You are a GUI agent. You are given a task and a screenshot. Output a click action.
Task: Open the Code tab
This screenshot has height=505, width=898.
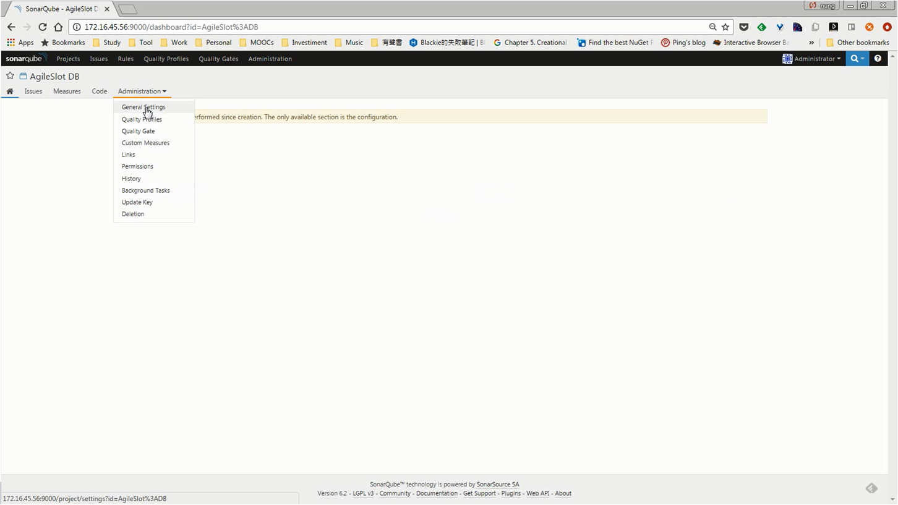[100, 91]
